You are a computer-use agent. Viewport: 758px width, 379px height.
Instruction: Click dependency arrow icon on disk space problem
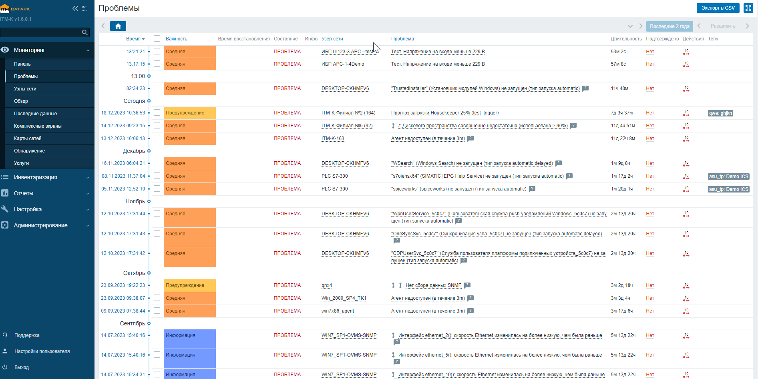coord(393,126)
